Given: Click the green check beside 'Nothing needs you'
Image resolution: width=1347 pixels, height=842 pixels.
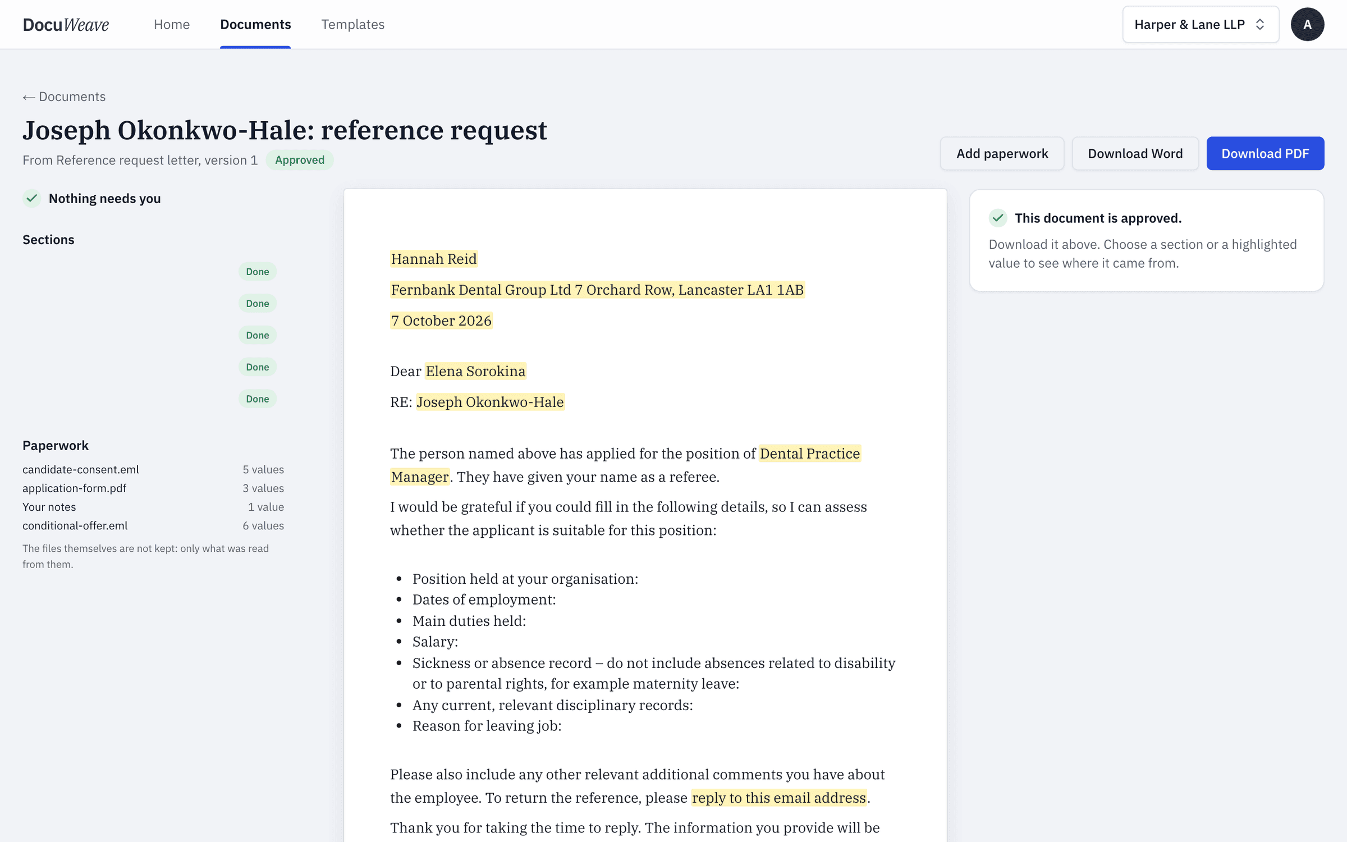Looking at the screenshot, I should (x=32, y=198).
